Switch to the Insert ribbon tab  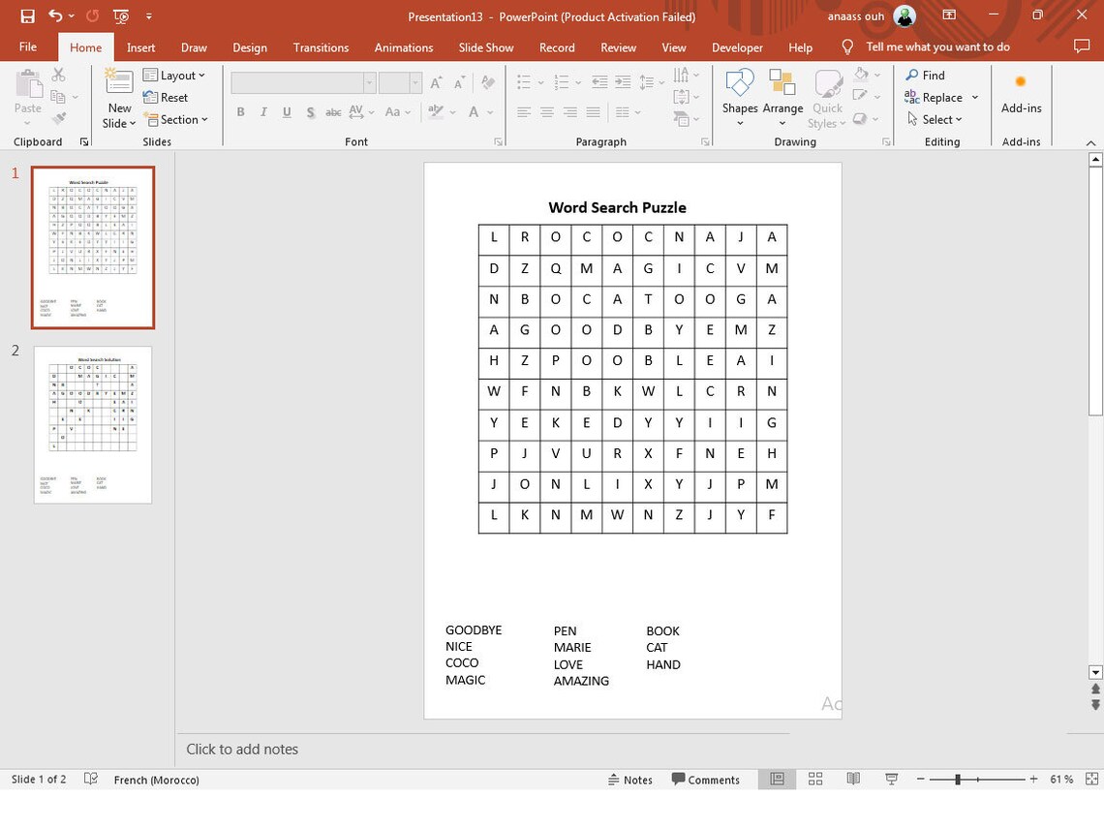coord(140,46)
